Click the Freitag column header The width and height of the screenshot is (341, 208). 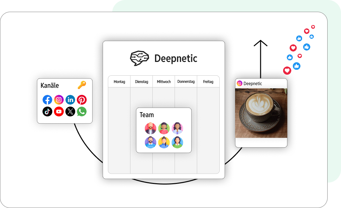(x=208, y=82)
